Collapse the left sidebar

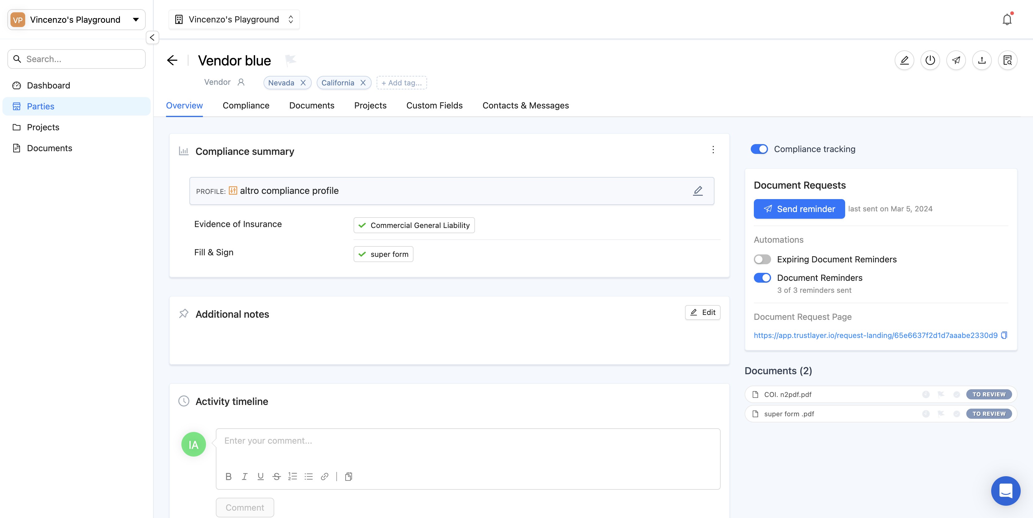pos(152,38)
